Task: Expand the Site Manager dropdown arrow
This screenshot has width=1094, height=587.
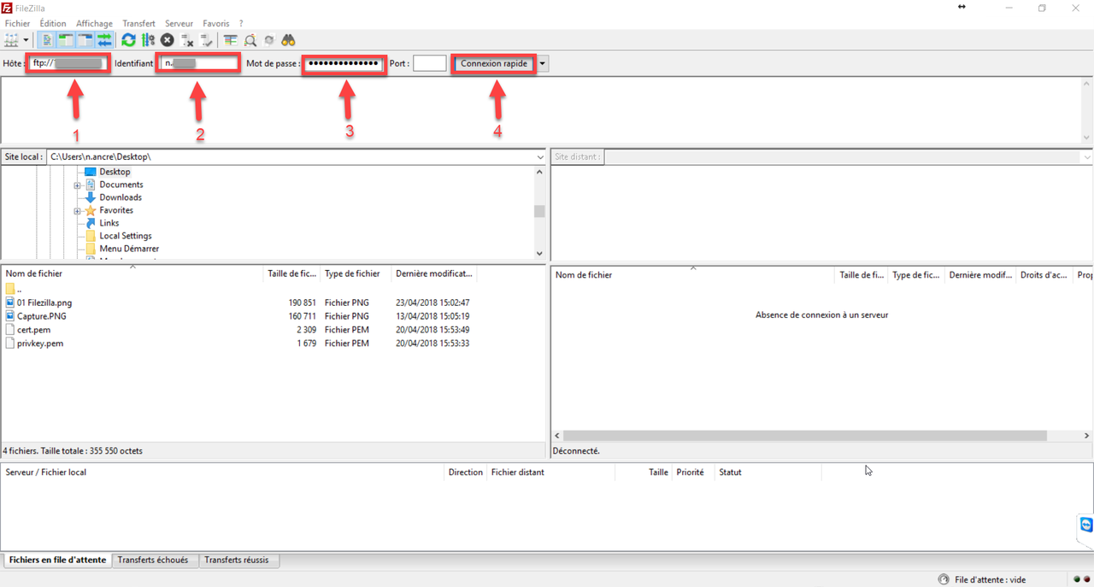Action: 26,40
